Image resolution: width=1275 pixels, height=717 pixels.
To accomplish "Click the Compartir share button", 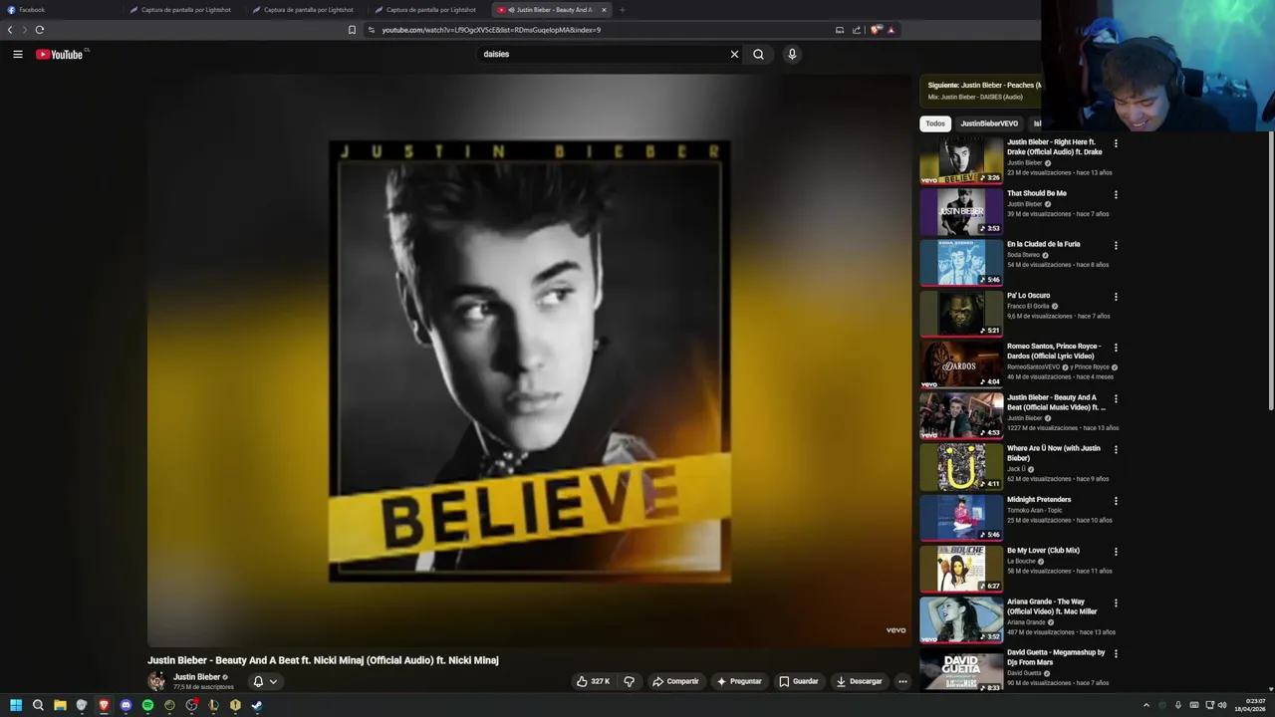I will point(675,681).
